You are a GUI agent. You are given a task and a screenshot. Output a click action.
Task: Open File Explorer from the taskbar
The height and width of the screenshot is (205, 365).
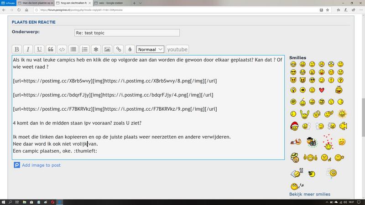pyautogui.click(x=24, y=202)
